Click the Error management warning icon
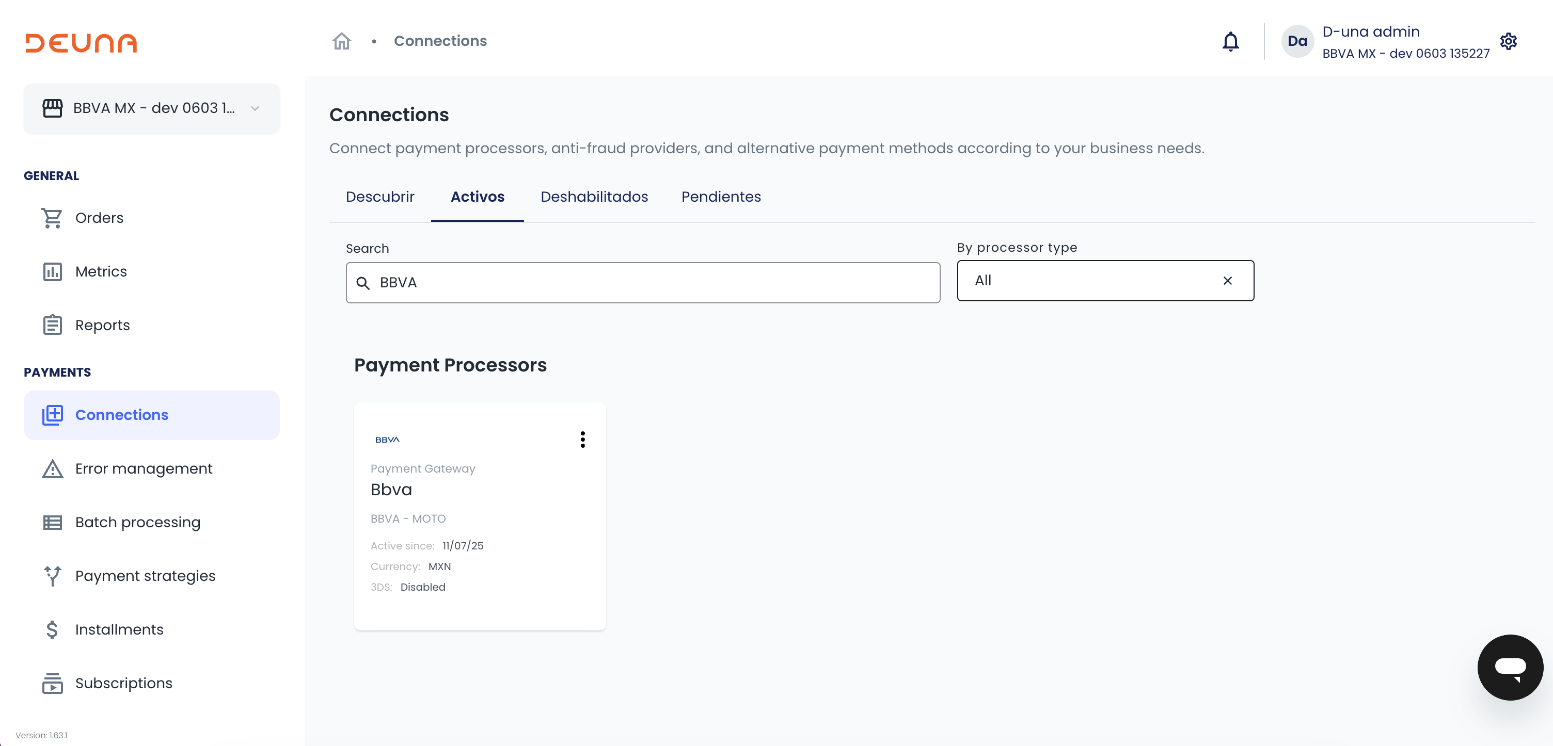Viewport: 1553px width, 746px height. [x=52, y=469]
